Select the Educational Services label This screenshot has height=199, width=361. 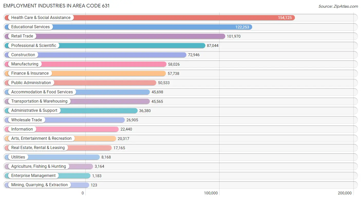pos(31,27)
